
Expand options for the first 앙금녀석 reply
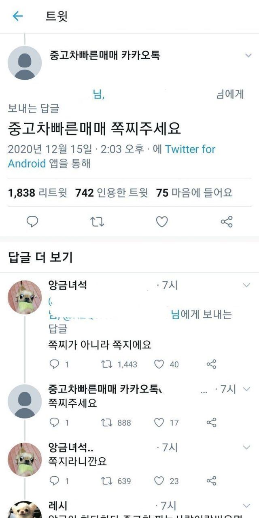coord(246,286)
